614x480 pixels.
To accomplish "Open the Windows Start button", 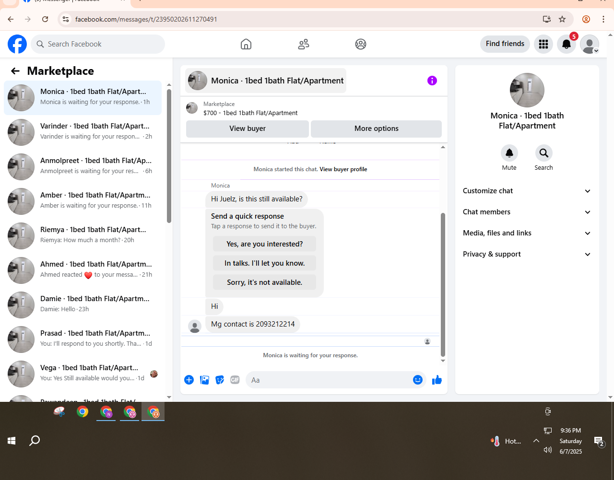I will pos(12,441).
